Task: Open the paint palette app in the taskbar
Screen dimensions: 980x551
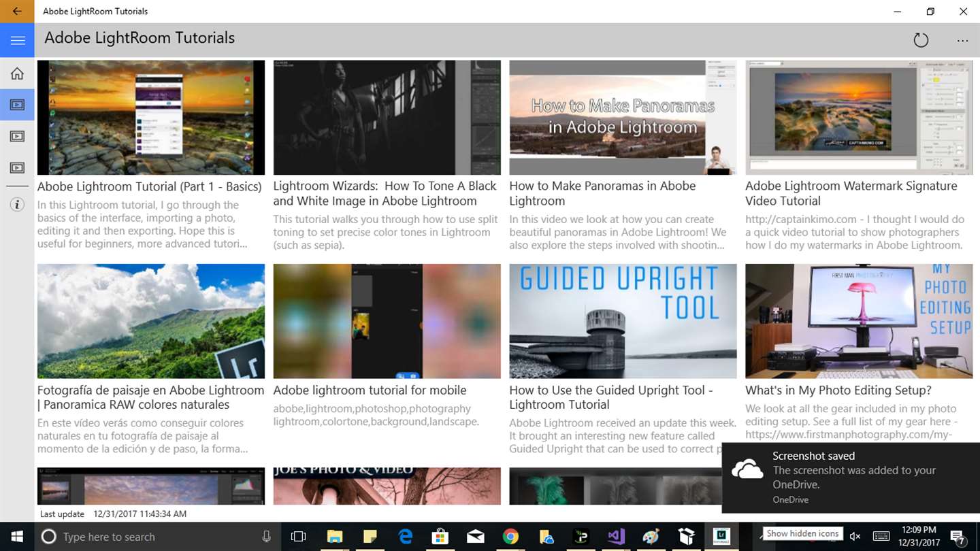Action: tap(651, 537)
